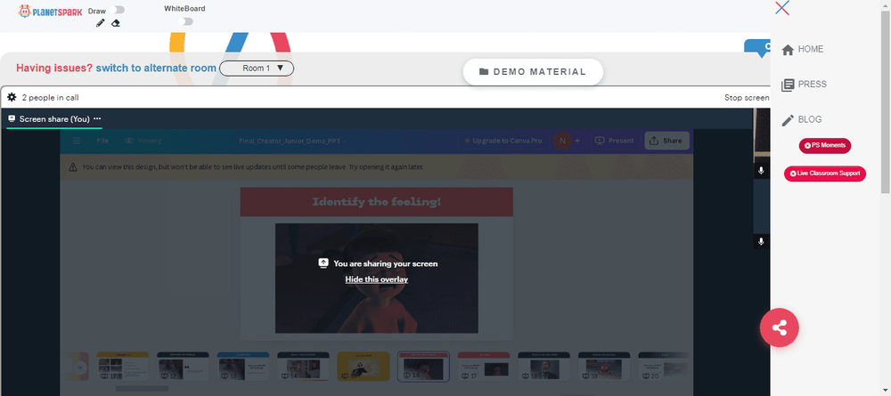Screen dimensions: 891x396
Task: Select slide thumbnail 12
Action: tap(183, 367)
